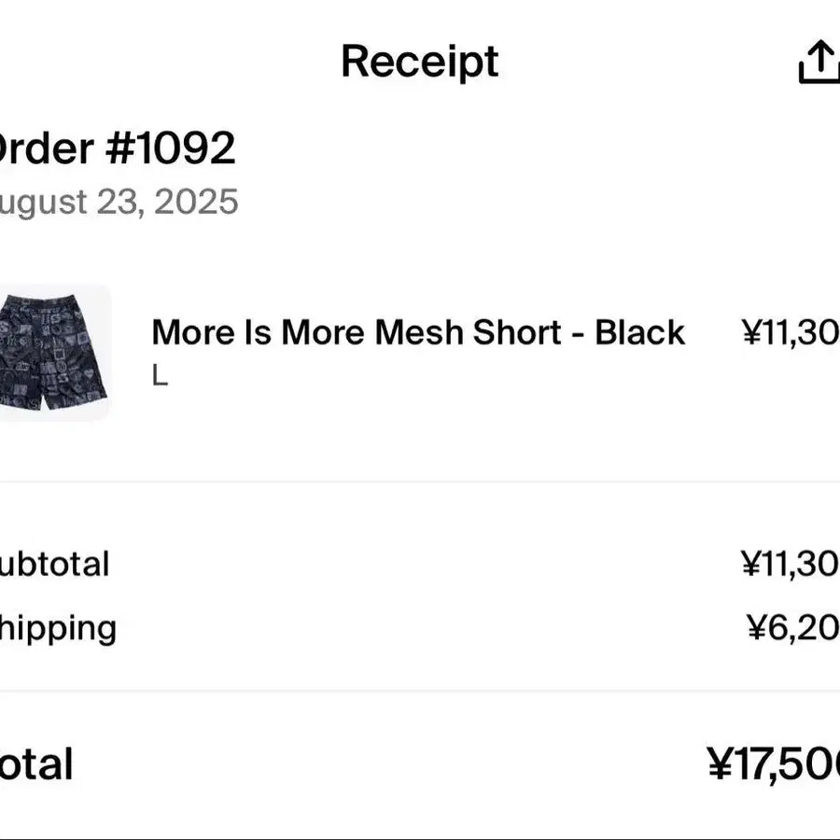The height and width of the screenshot is (840, 840).
Task: Click the August 23, 2025 order date
Action: [x=119, y=203]
